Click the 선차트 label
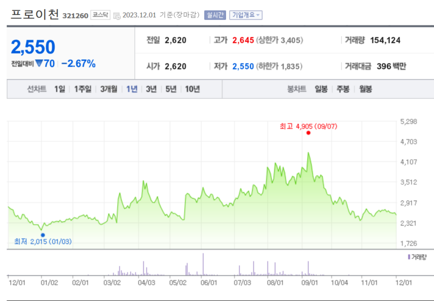 coord(37,89)
